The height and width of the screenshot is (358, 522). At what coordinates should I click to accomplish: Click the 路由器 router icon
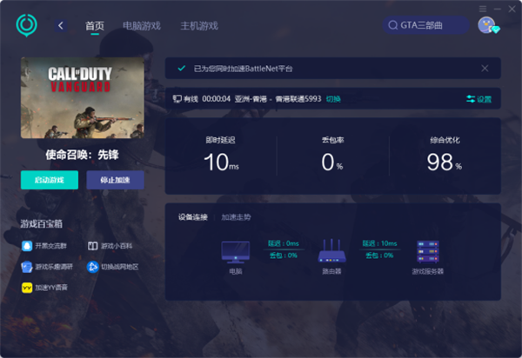331,251
